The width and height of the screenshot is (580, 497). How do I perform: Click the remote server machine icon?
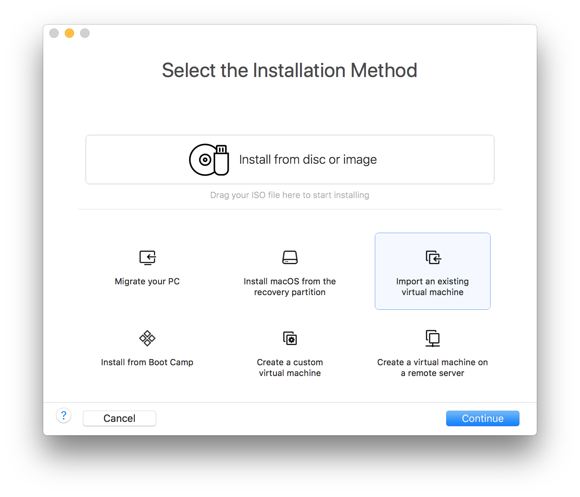(432, 338)
